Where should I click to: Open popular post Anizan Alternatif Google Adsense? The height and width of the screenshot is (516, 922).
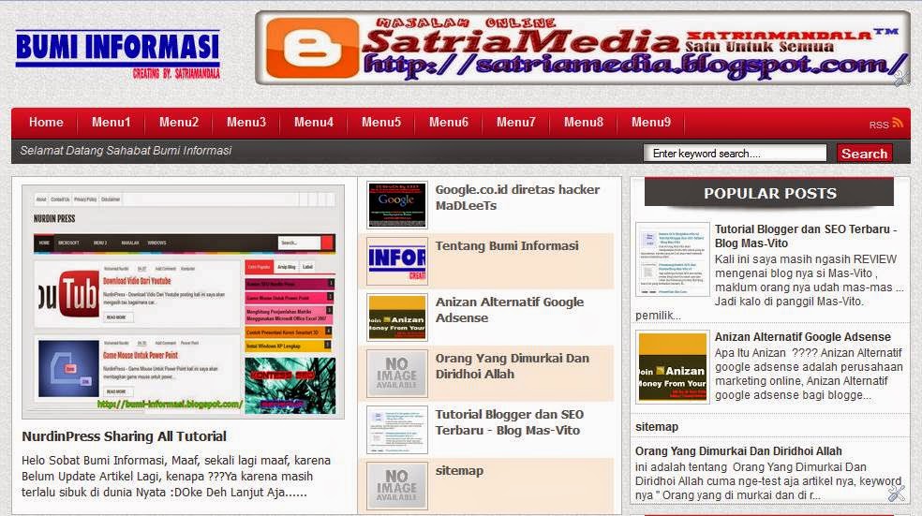pyautogui.click(x=803, y=337)
